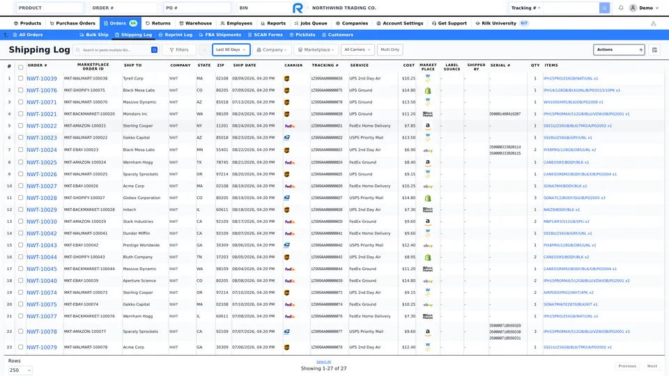669x376 pixels.
Task: Check the box for order NWT-10076
Action: click(x=20, y=91)
